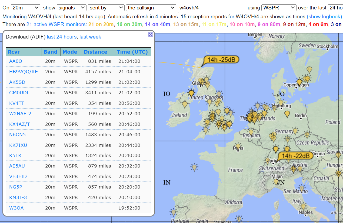
Task: Sort table by Time (UTC) header
Action: coord(132,52)
